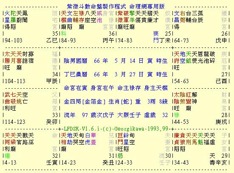Click the number "35" in the 乙巳 cell
This screenshot has width=234, height=173.
coord(55,33)
